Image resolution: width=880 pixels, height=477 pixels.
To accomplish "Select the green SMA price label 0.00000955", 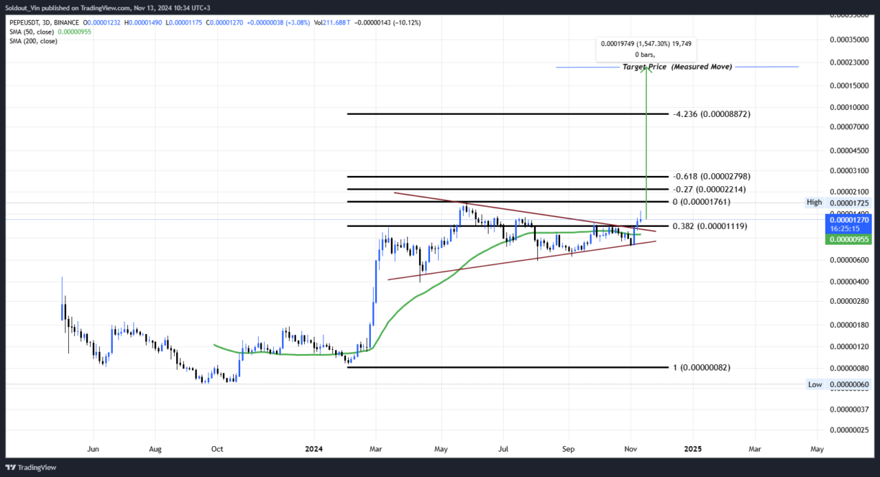I will (848, 239).
